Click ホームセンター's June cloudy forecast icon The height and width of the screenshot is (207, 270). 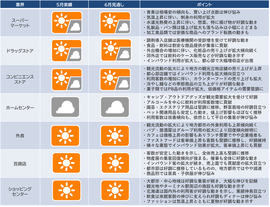[x=114, y=110]
